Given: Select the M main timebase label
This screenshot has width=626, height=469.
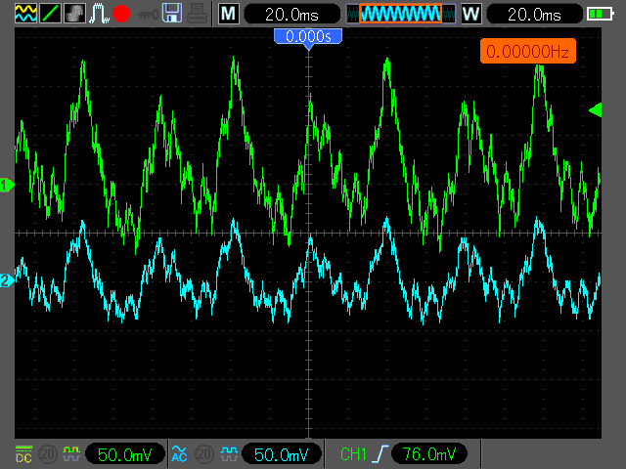Looking at the screenshot, I should 228,14.
